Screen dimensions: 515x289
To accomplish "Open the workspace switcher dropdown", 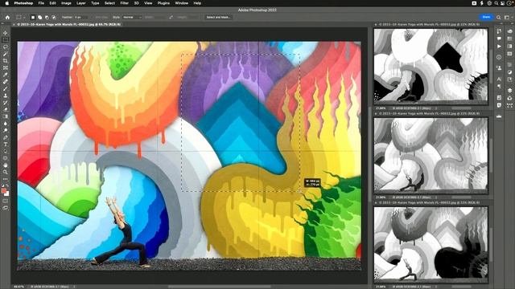I will (x=507, y=17).
